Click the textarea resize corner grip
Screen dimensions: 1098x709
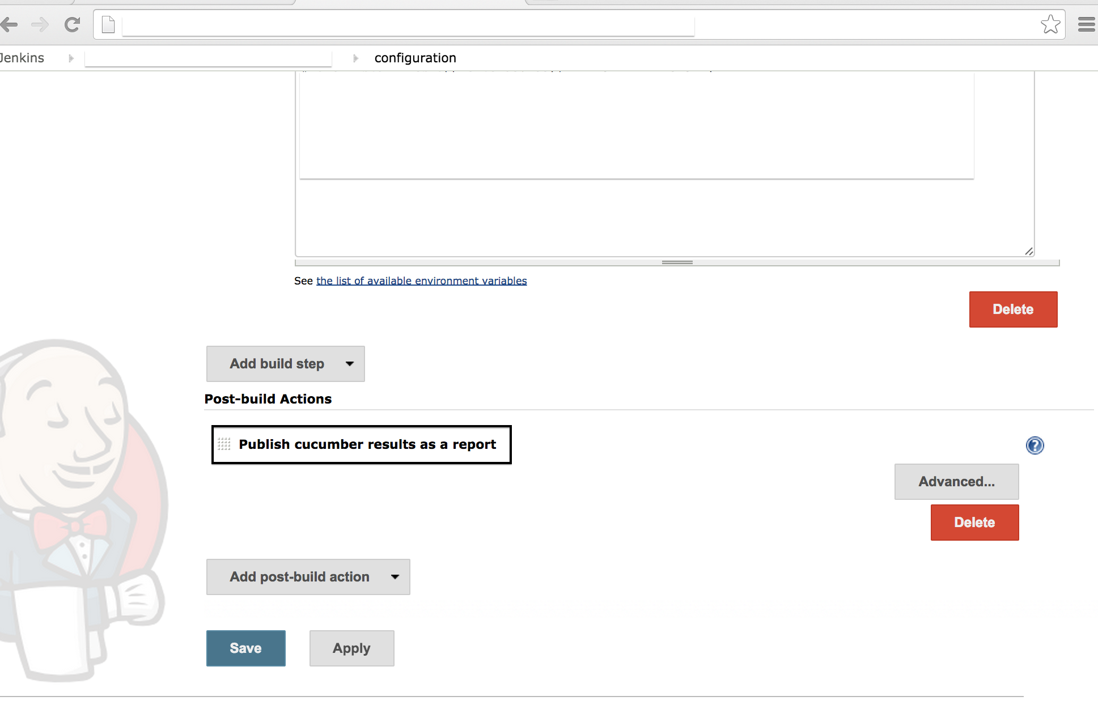[x=1029, y=251]
